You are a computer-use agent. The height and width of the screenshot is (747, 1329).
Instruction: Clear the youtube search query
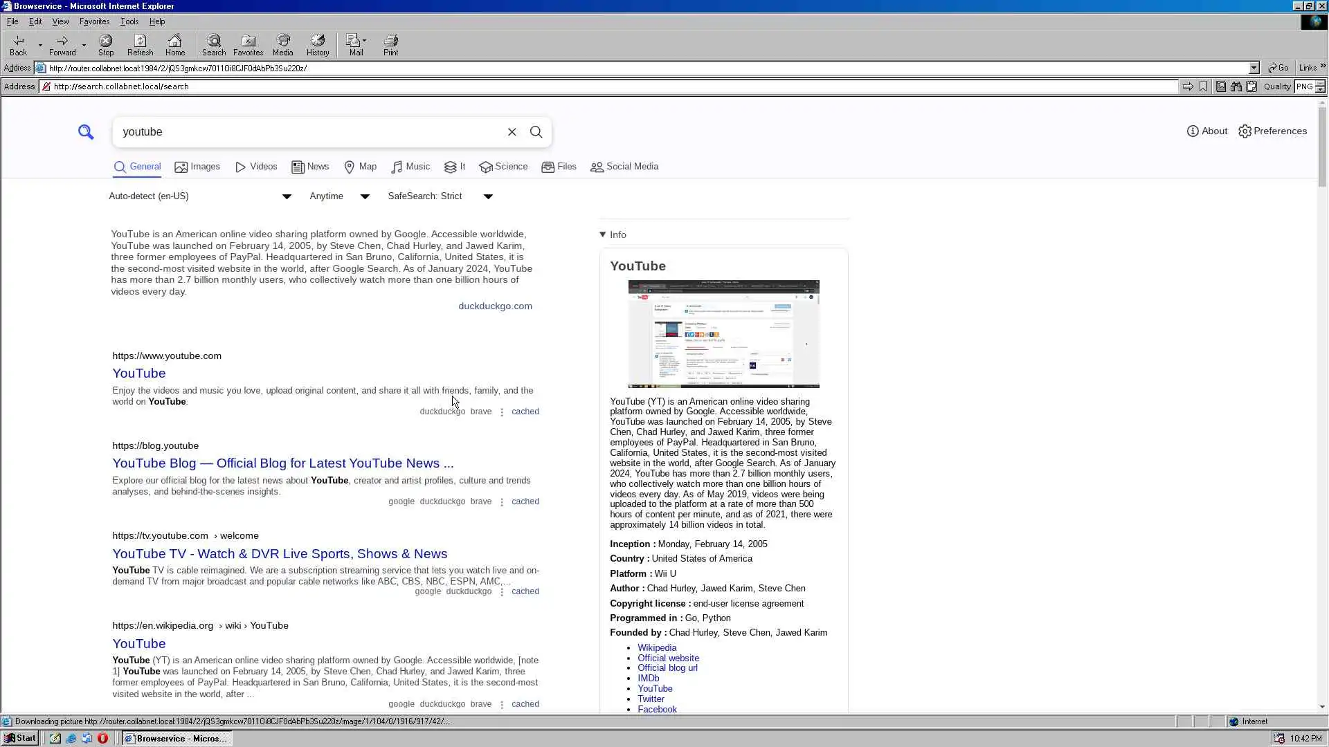pyautogui.click(x=512, y=132)
